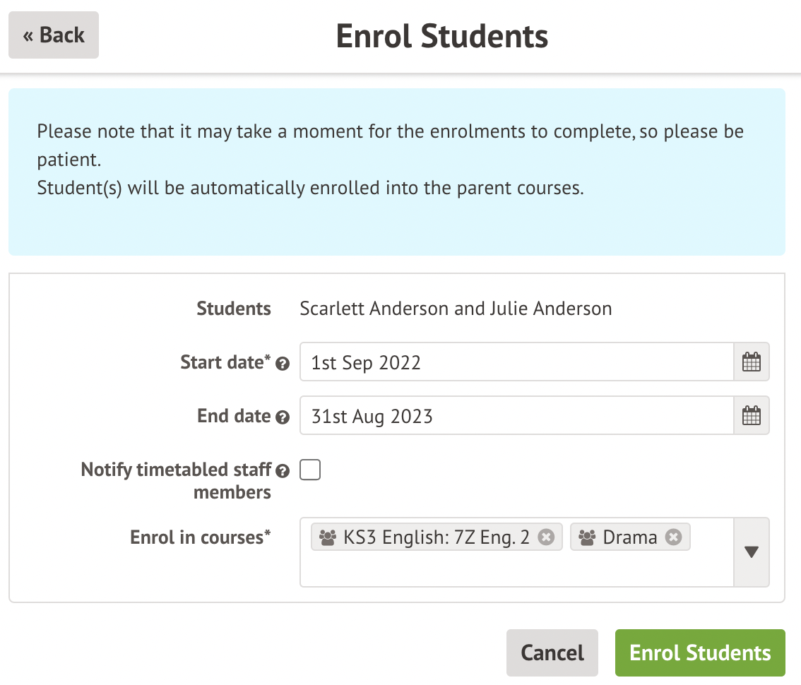
Task: Click group icon on KS3 English tag
Action: click(327, 537)
